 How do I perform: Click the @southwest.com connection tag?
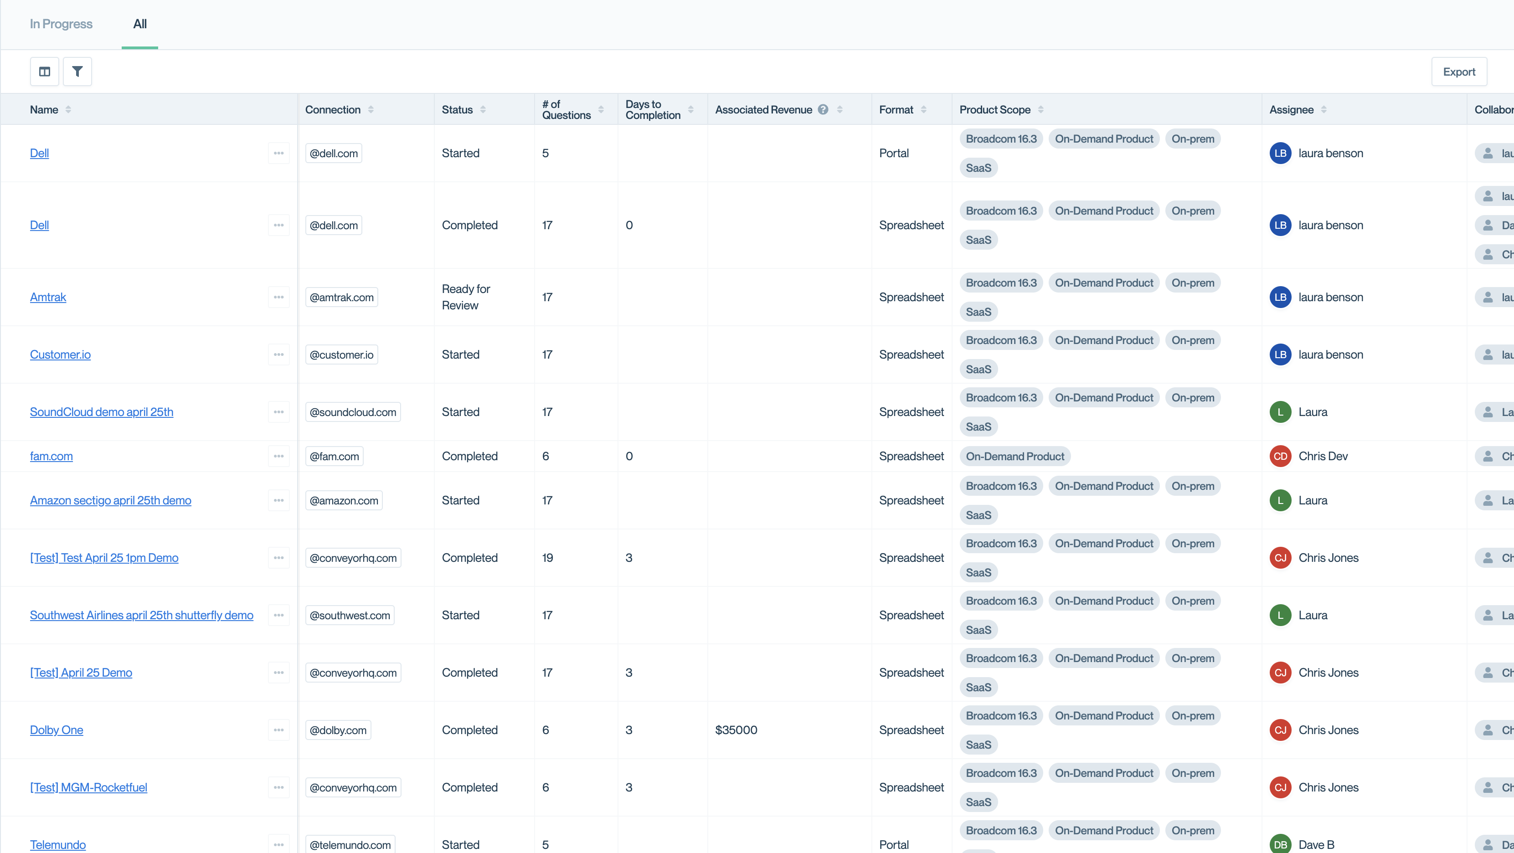[350, 615]
